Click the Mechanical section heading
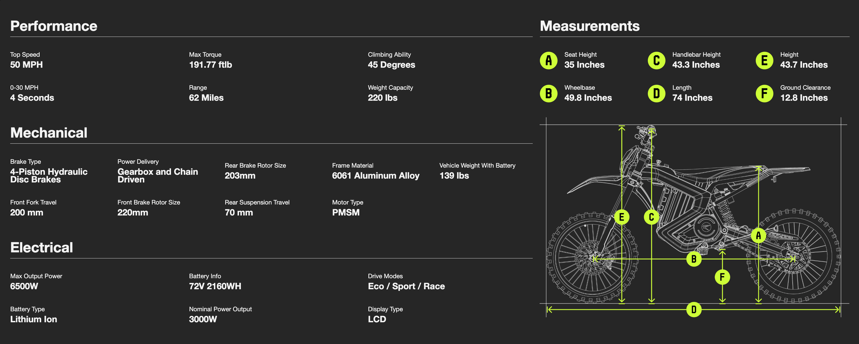Screen dimensions: 859x344 [x=49, y=133]
